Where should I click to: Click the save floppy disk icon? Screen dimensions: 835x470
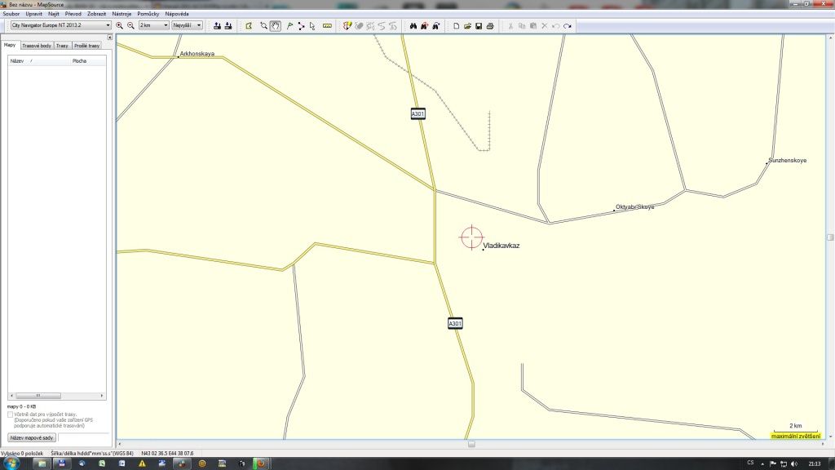[x=479, y=25]
